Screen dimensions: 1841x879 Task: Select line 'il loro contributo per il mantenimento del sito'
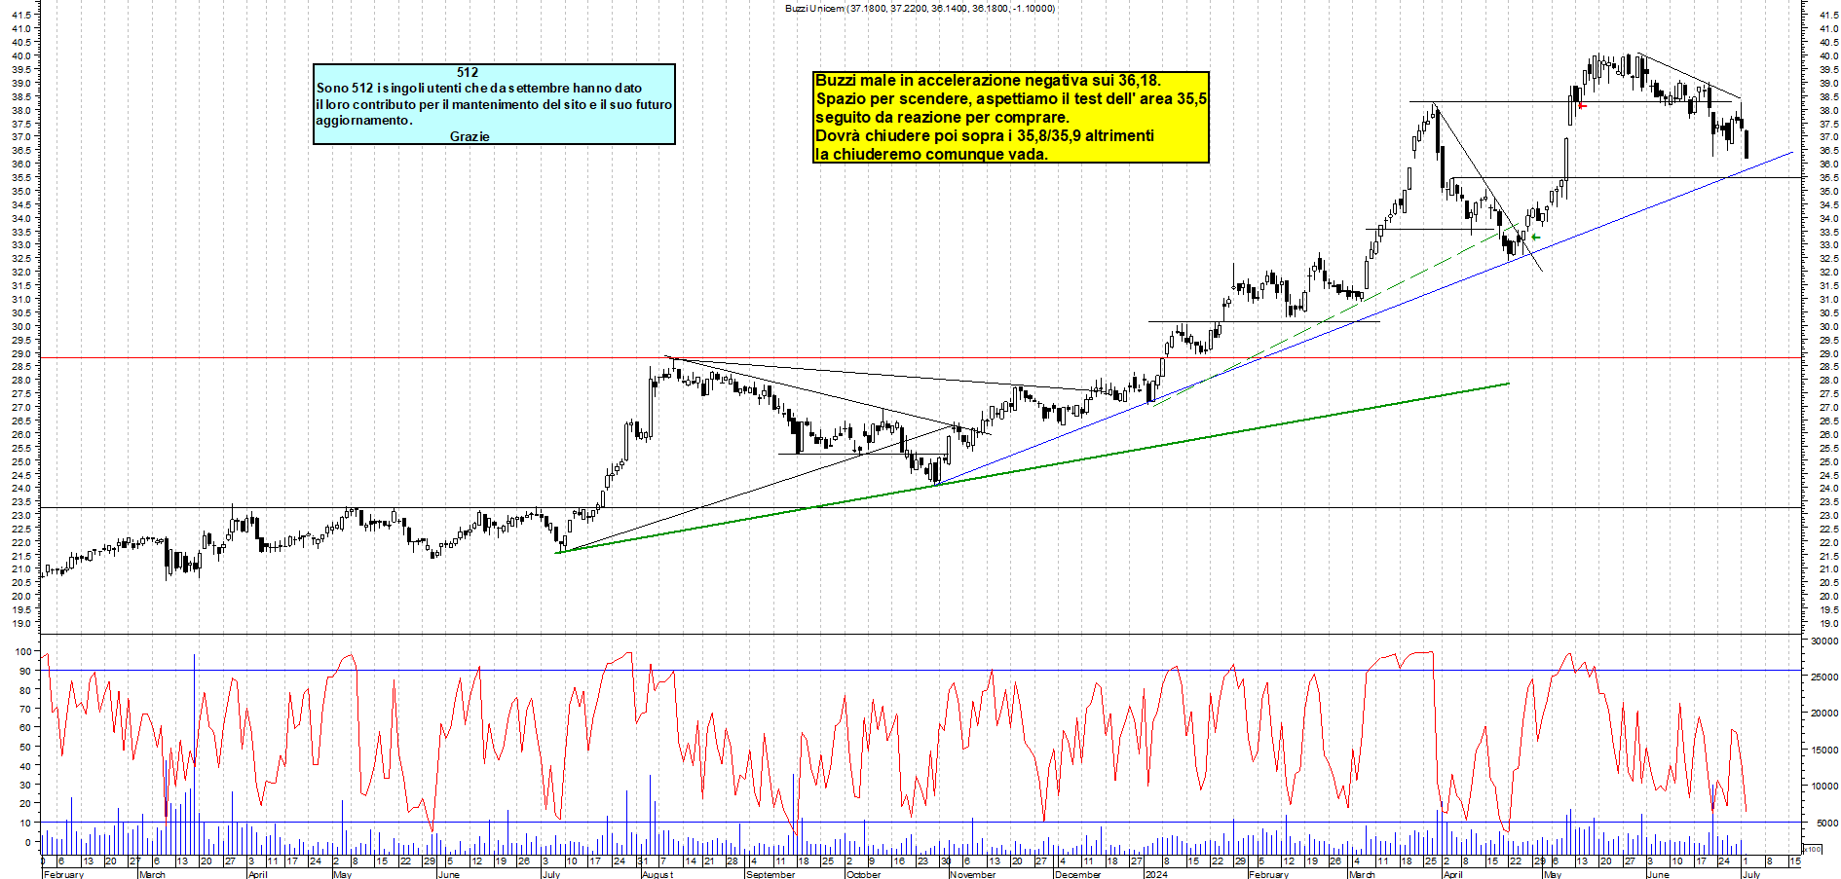494,104
